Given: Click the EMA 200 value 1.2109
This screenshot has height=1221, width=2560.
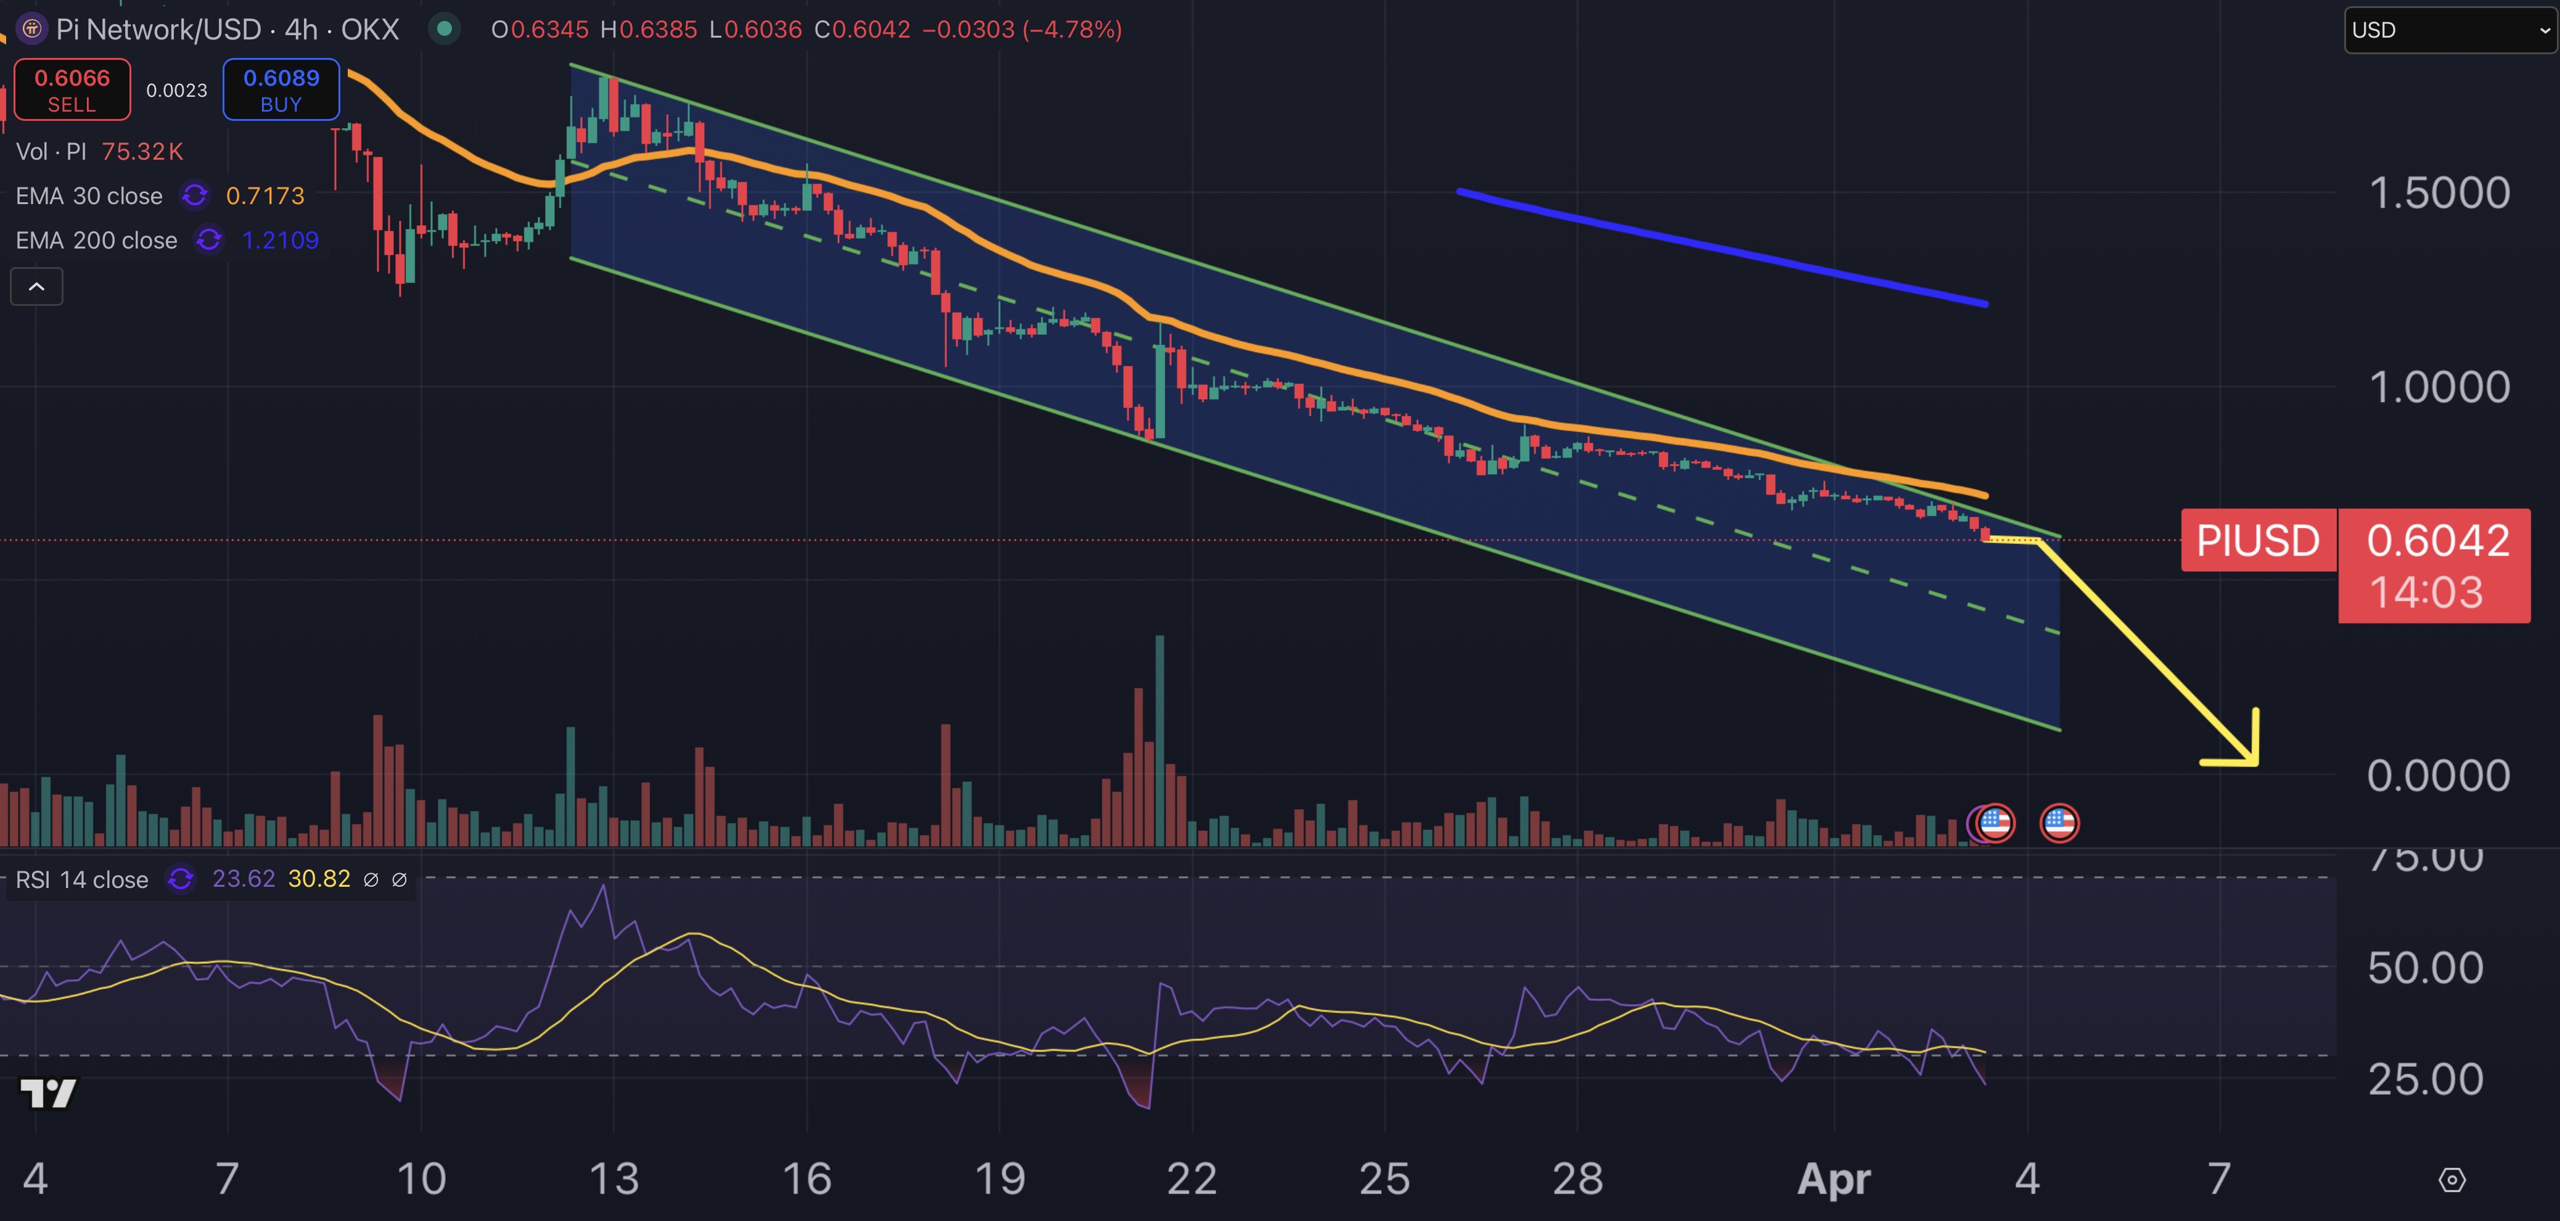Looking at the screenshot, I should click(x=281, y=240).
